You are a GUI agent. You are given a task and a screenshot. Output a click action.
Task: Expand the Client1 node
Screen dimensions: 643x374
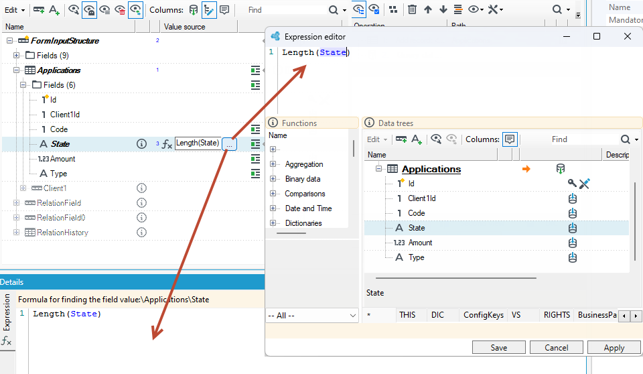23,188
